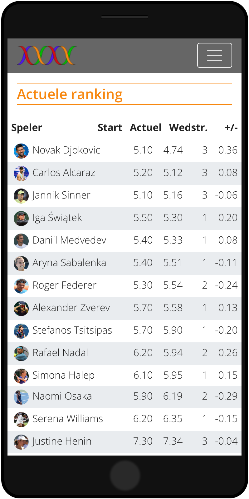Sort by the Start column header

110,128
